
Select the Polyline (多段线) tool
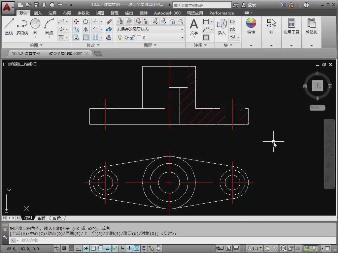[22, 27]
